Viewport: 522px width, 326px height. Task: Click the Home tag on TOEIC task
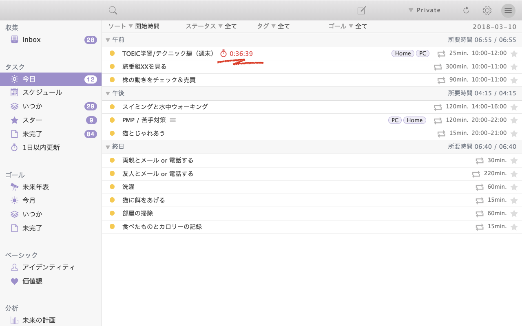(403, 53)
